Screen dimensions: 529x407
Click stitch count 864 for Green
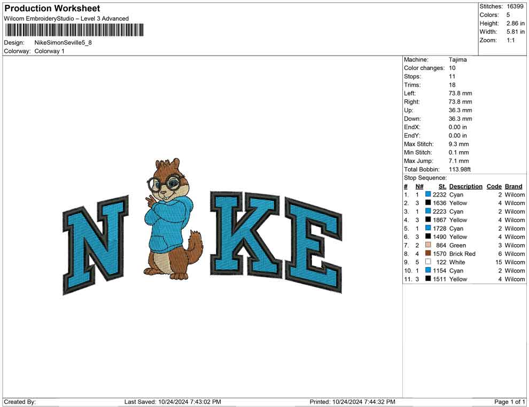pos(441,245)
